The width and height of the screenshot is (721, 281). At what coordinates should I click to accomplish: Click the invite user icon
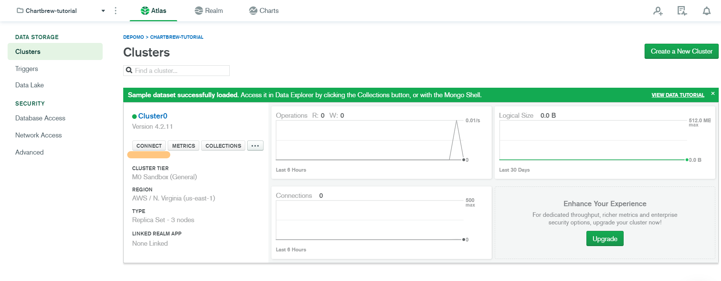[658, 11]
